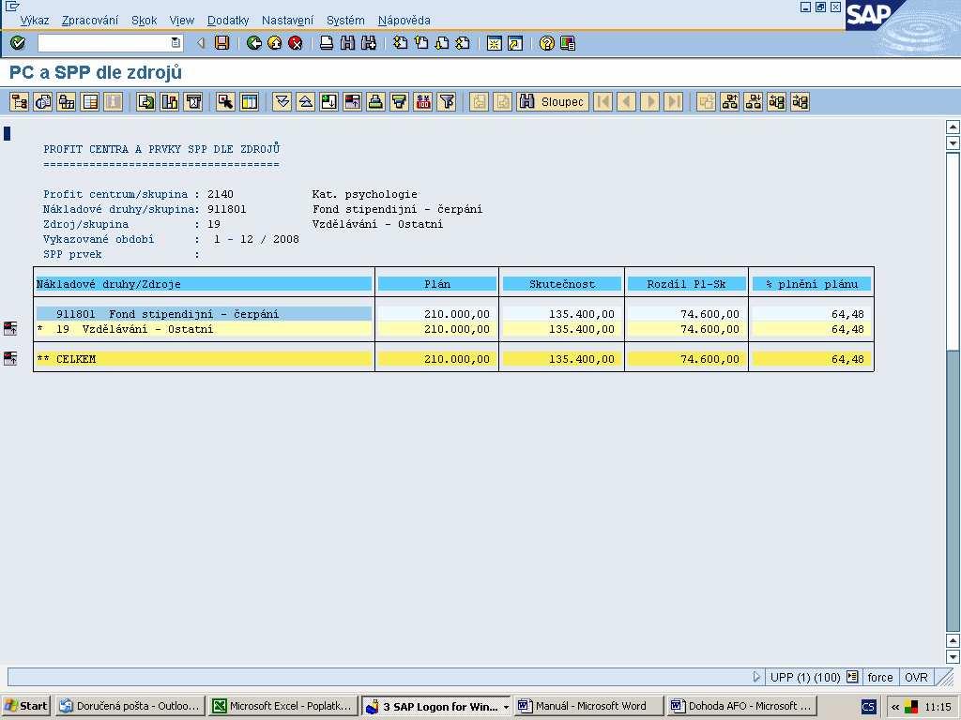Open Find with the binoculars icon

(x=347, y=43)
